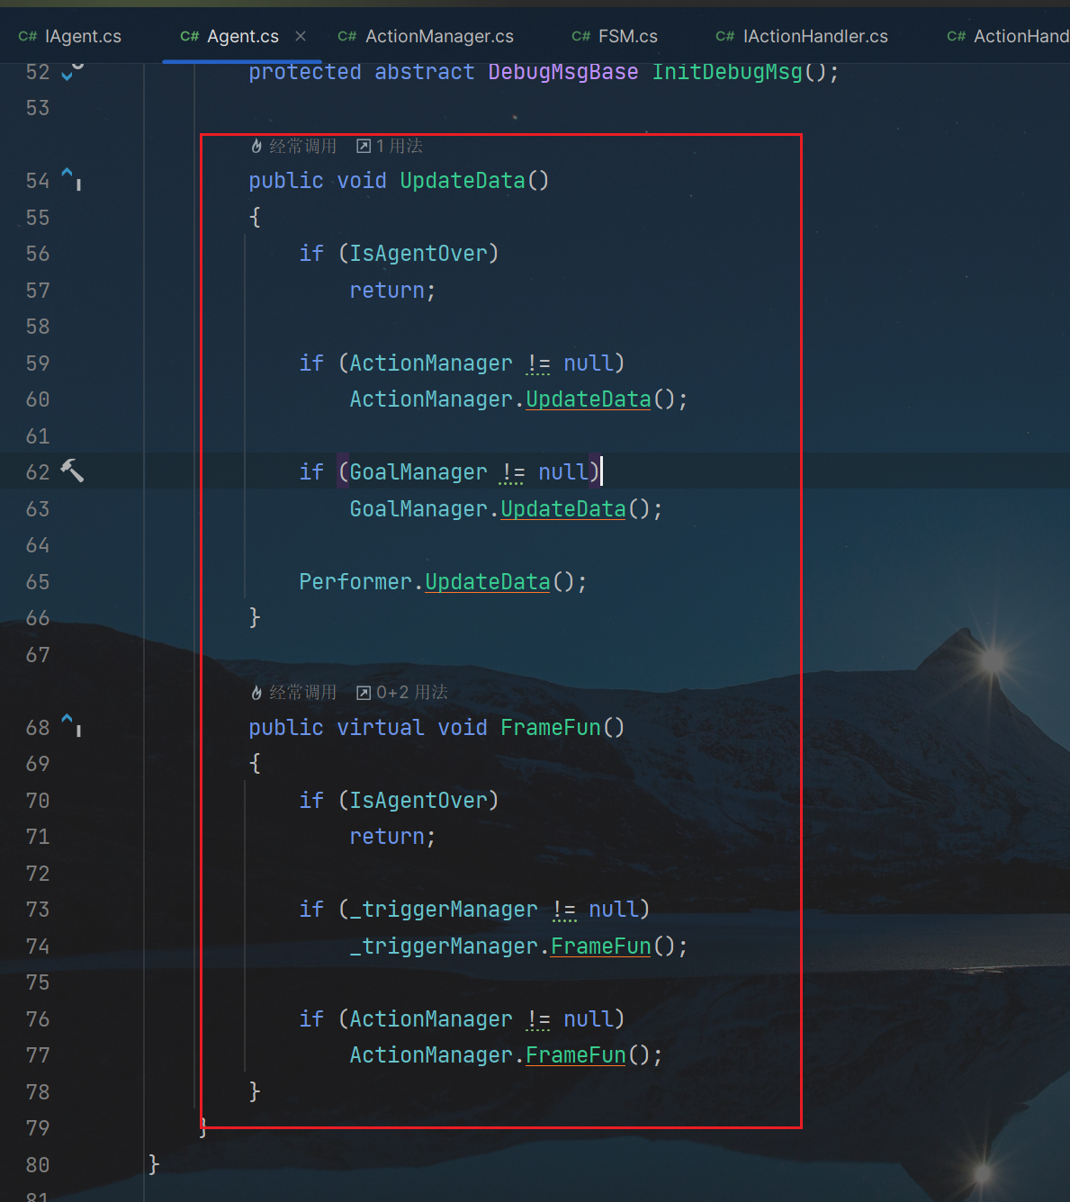Image resolution: width=1070 pixels, height=1202 pixels.
Task: Click the usages icon next to '0+2 用法'
Action: (x=364, y=692)
